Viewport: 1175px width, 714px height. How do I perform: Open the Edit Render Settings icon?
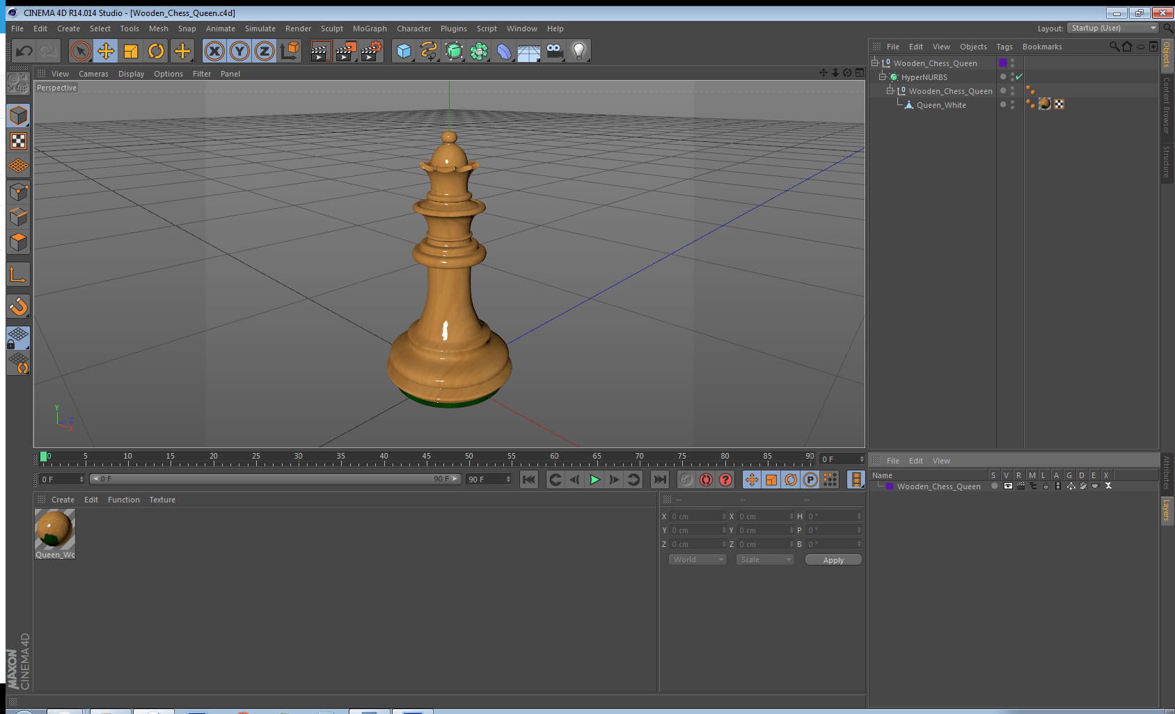pos(372,51)
